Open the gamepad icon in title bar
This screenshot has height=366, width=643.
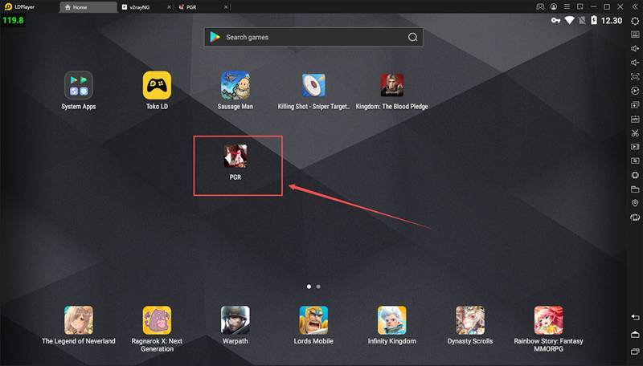tap(540, 7)
